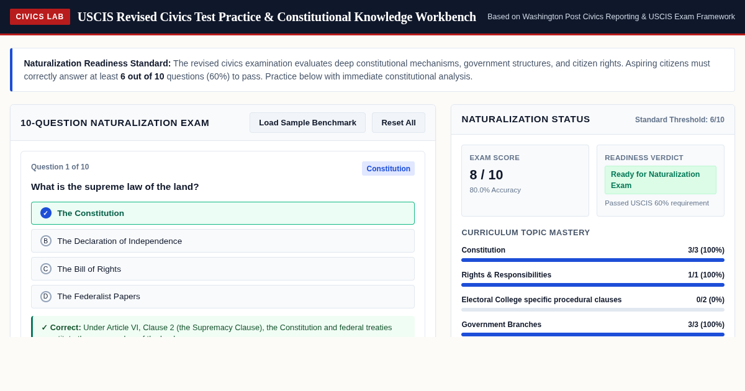Click the '80.0% Accuracy' text
The height and width of the screenshot is (391, 745).
(x=495, y=190)
